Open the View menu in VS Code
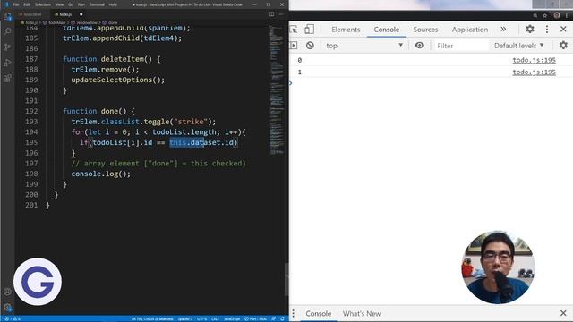Screen dimensions: 573x322 coord(59,4)
